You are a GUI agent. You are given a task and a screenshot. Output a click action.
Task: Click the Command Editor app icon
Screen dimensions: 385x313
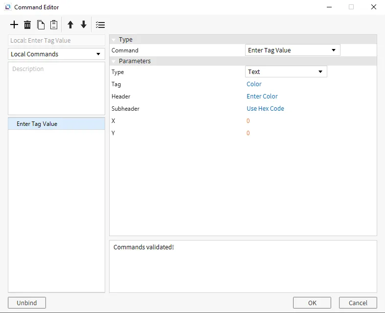pos(8,7)
